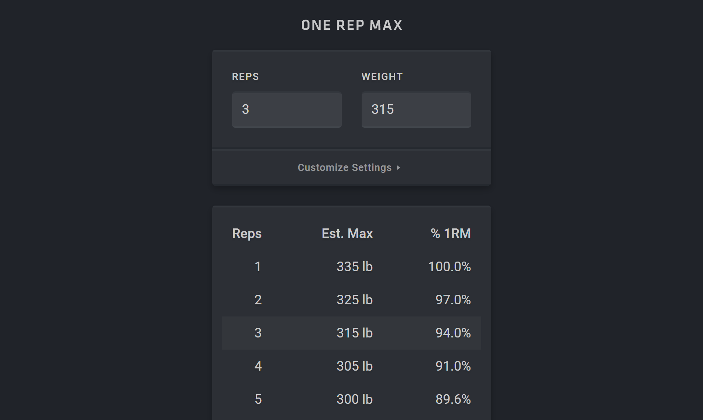Viewport: 703px width, 420px height.
Task: Click the % 1RM column header
Action: click(x=451, y=233)
